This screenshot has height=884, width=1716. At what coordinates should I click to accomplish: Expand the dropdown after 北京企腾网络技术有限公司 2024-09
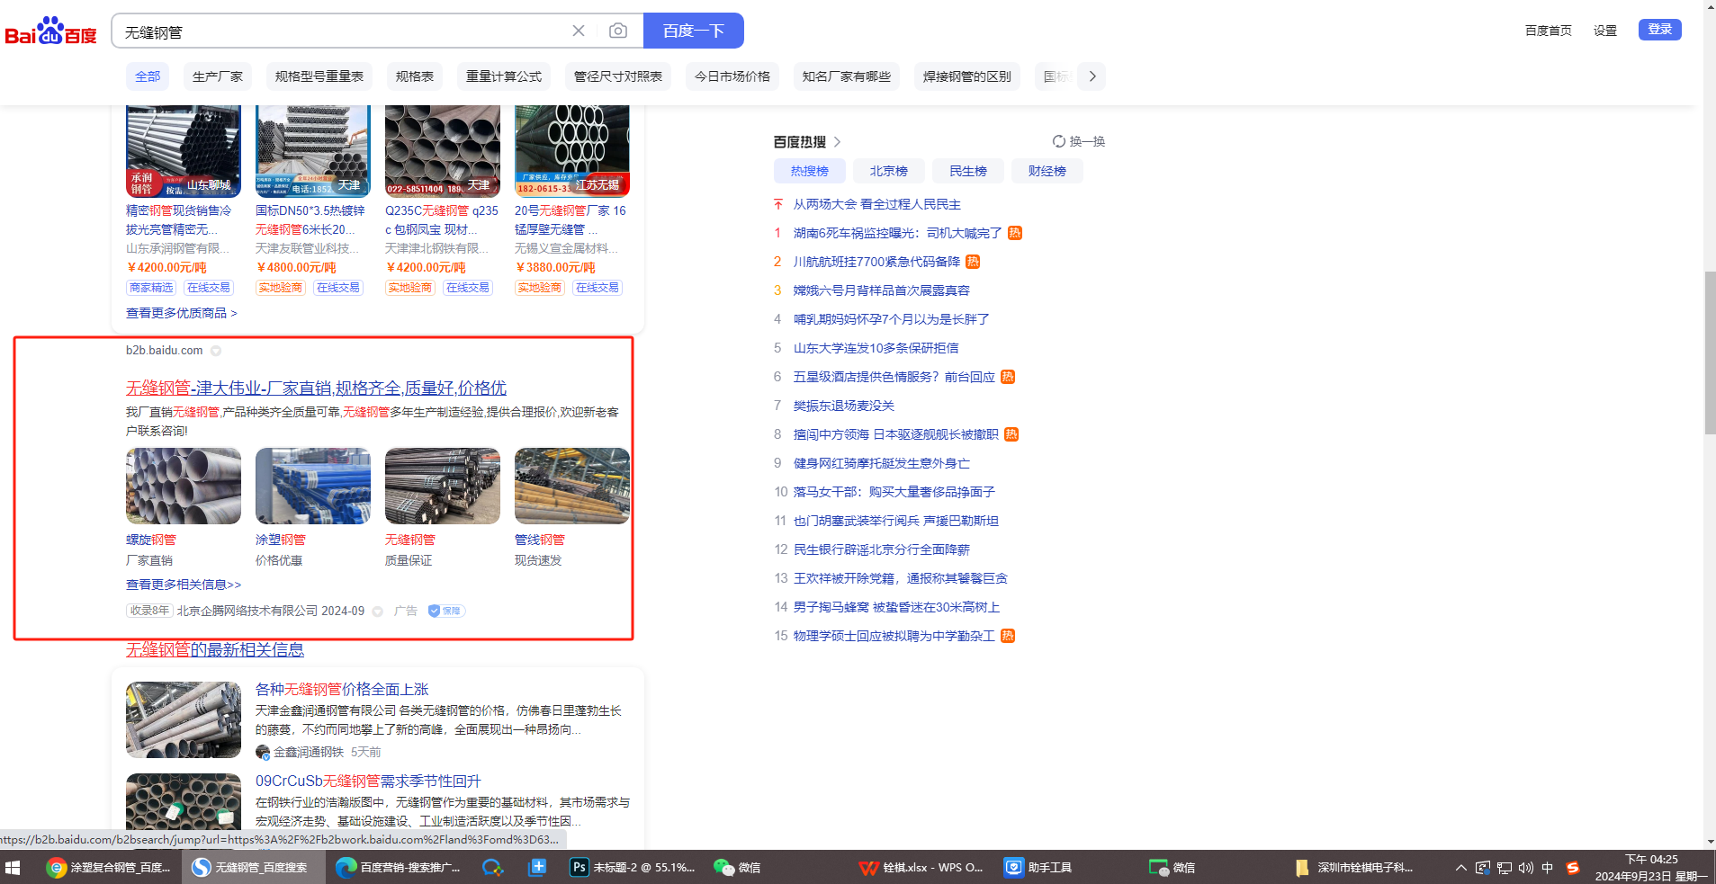click(378, 612)
